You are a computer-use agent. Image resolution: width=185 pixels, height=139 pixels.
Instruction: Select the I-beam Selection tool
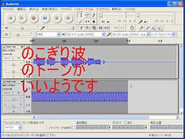point(81,15)
